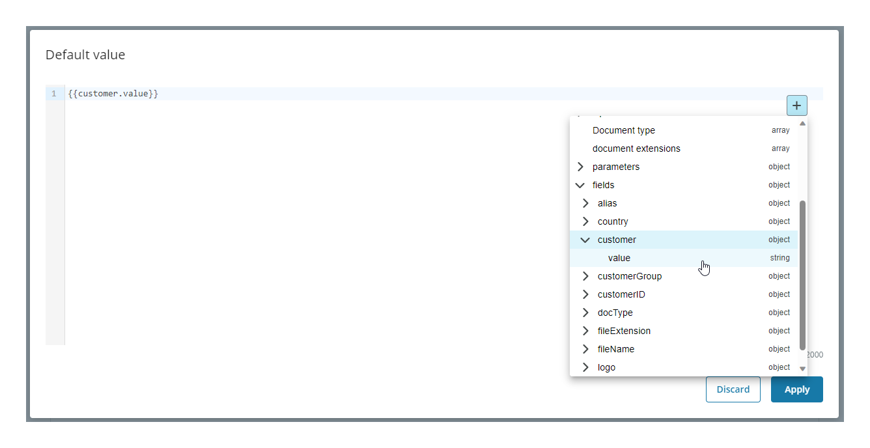This screenshot has width=870, height=448.
Task: Click the Apply button
Action: [796, 389]
